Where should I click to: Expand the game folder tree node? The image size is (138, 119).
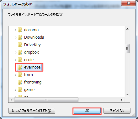pos(15,90)
